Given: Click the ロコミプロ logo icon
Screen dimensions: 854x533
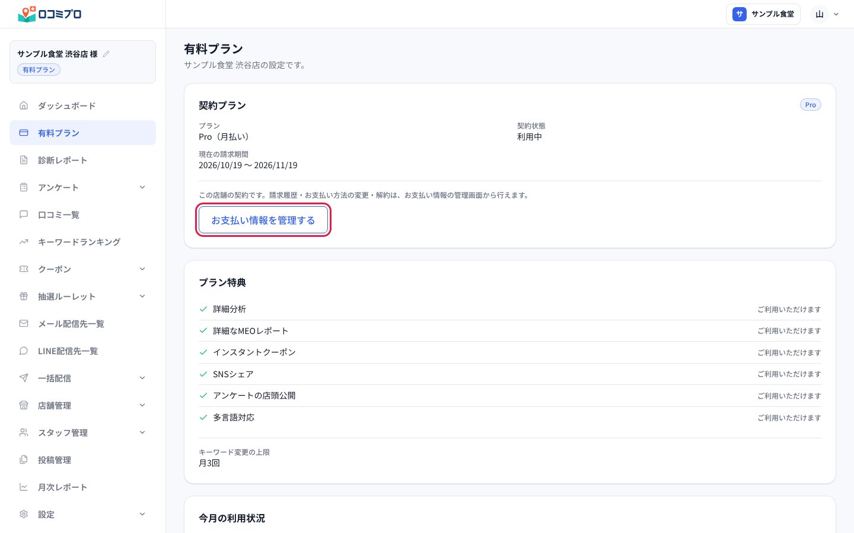Looking at the screenshot, I should (27, 14).
